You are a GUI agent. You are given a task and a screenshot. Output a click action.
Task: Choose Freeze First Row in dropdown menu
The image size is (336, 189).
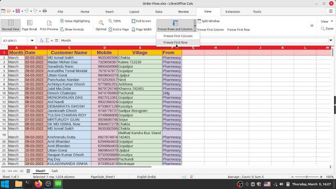click(178, 43)
